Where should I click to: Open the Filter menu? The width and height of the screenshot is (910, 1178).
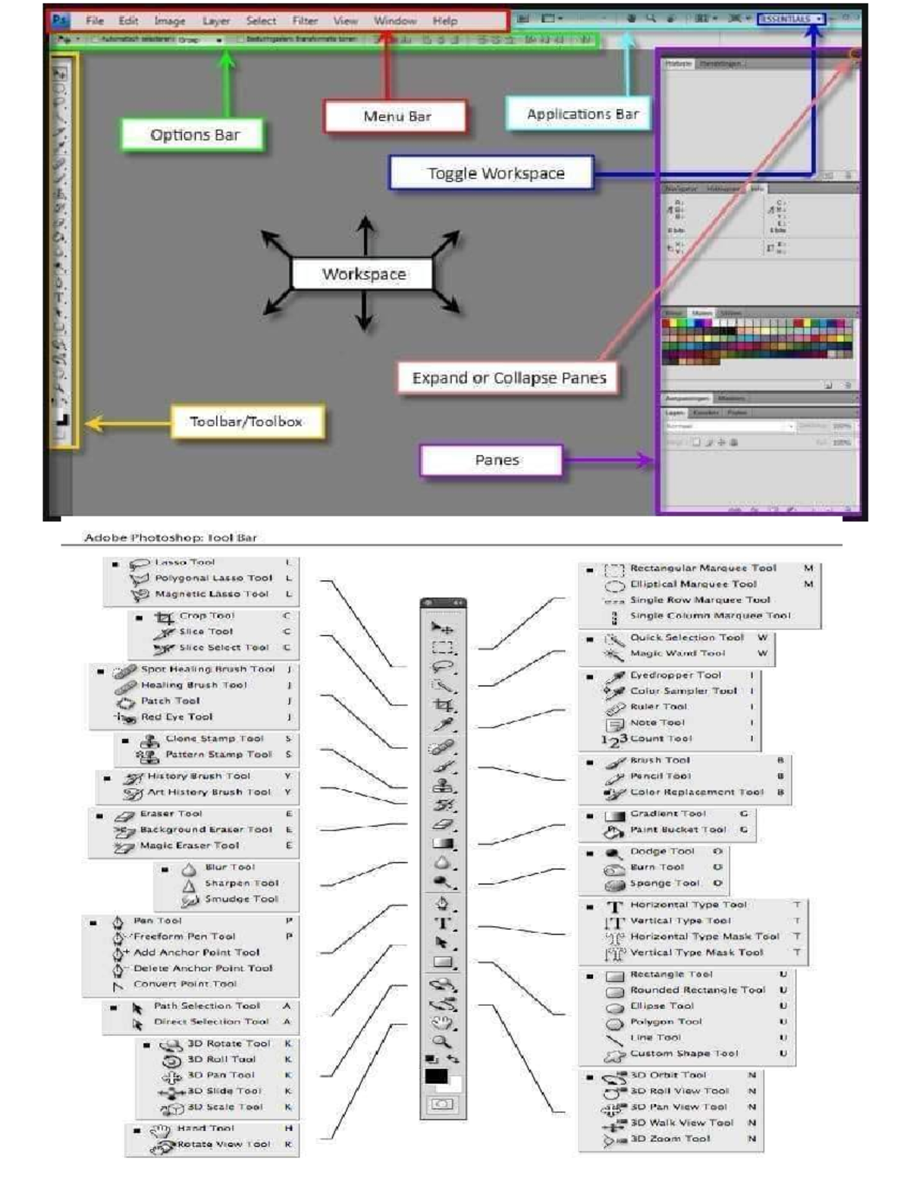click(305, 20)
